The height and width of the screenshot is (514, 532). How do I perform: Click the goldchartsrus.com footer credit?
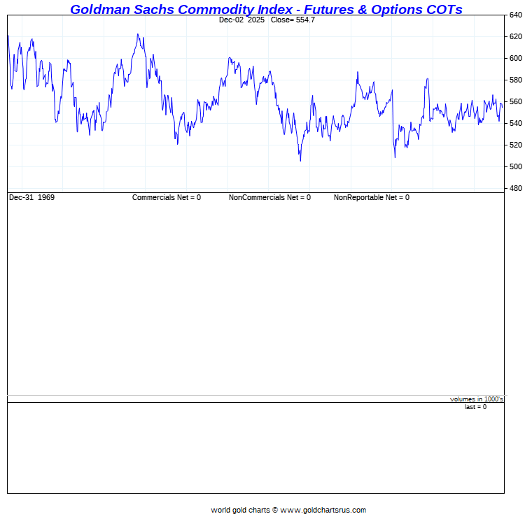point(288,510)
